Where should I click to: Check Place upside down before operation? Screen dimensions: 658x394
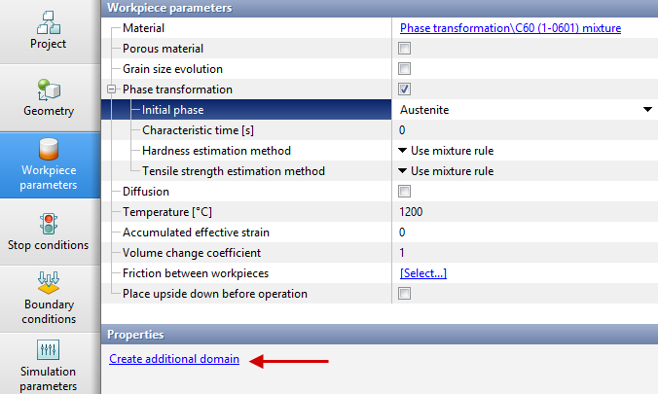[405, 294]
